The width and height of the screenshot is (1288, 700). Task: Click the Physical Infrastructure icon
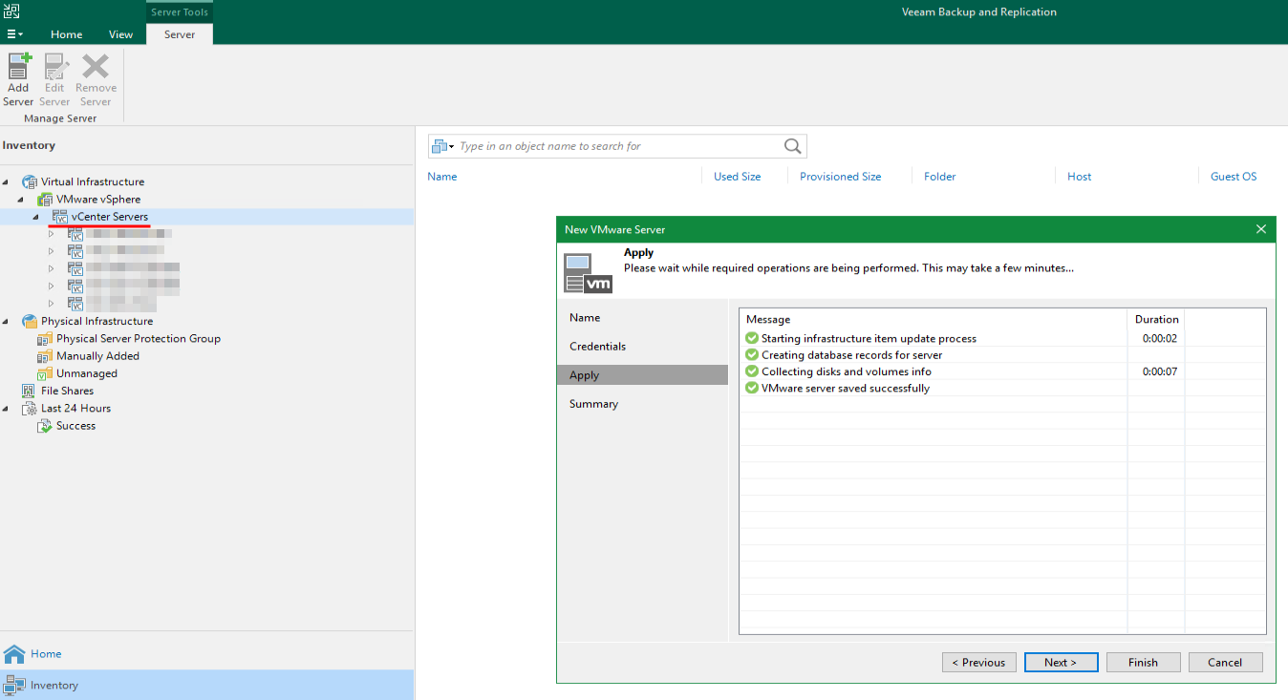point(29,321)
